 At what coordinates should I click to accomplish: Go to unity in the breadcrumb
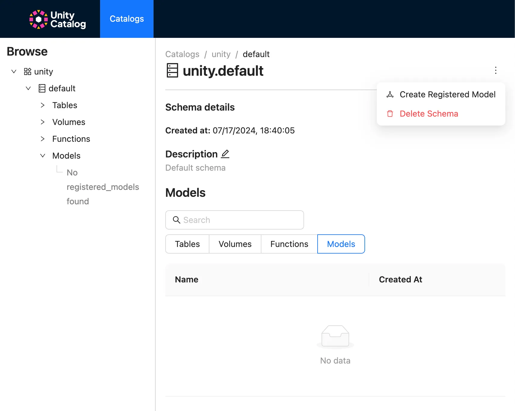point(221,54)
